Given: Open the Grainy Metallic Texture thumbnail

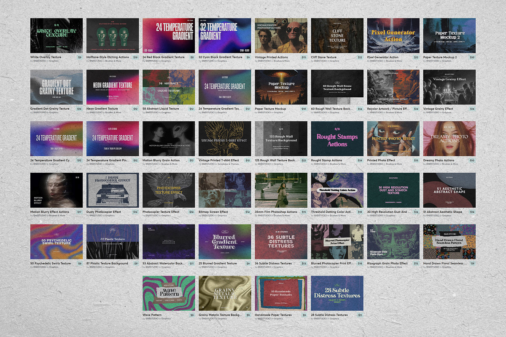Looking at the screenshot, I should (225, 293).
